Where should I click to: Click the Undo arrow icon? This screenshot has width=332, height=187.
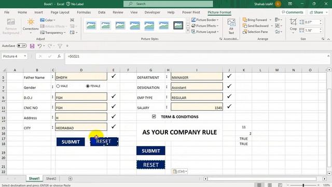click(39, 46)
